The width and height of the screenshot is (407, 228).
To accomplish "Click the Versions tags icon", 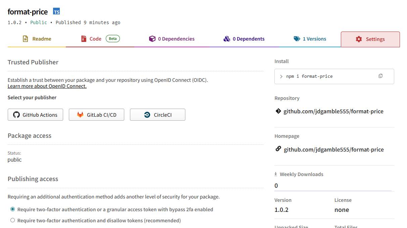I will [x=297, y=39].
